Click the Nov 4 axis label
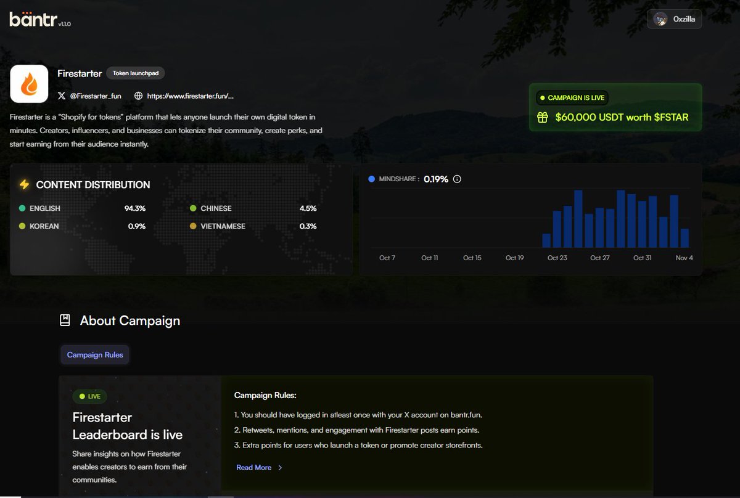 (x=684, y=258)
